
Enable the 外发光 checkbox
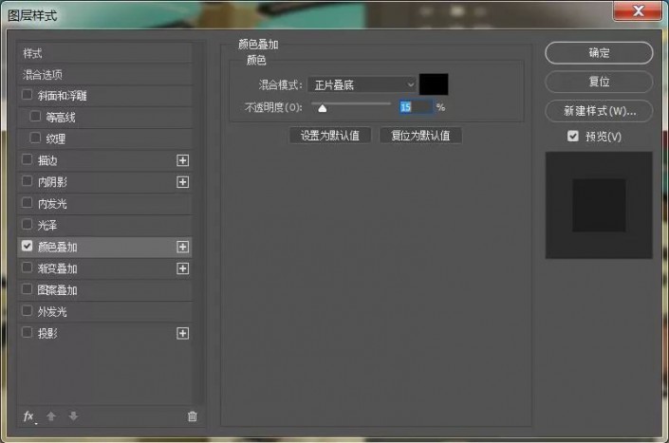[x=27, y=311]
